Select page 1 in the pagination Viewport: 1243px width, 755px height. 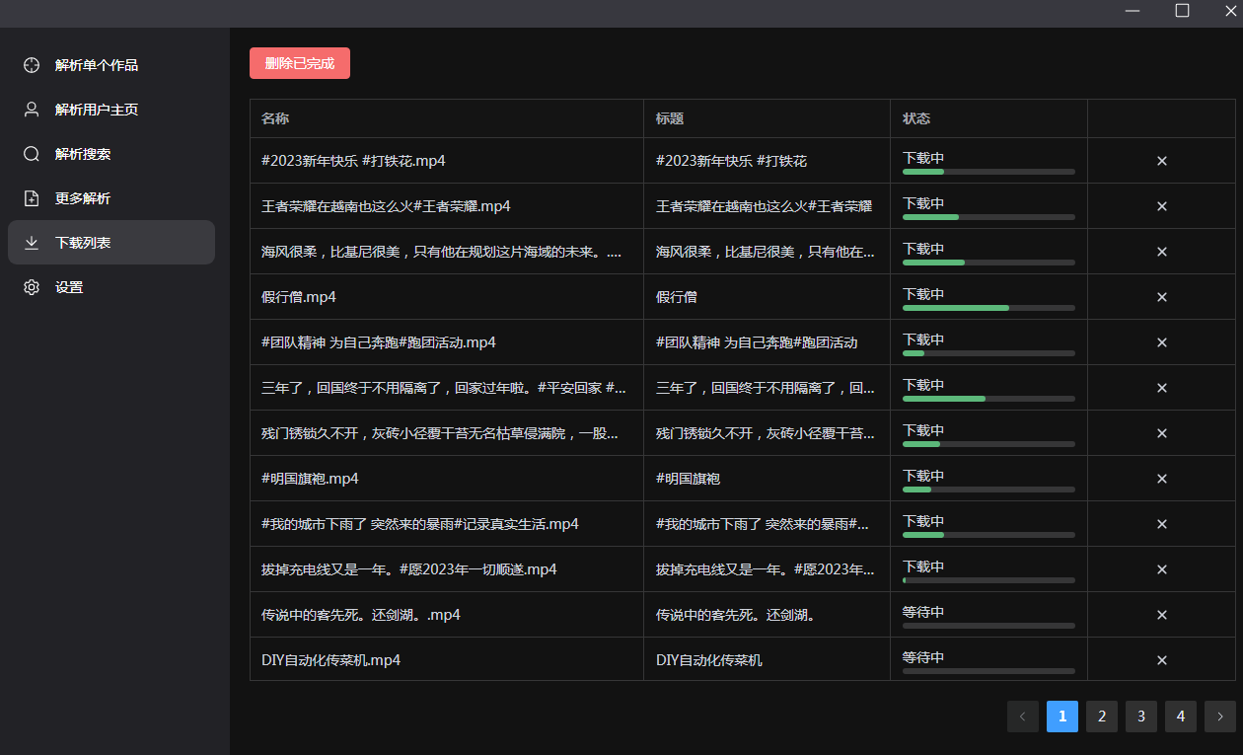coord(1062,717)
